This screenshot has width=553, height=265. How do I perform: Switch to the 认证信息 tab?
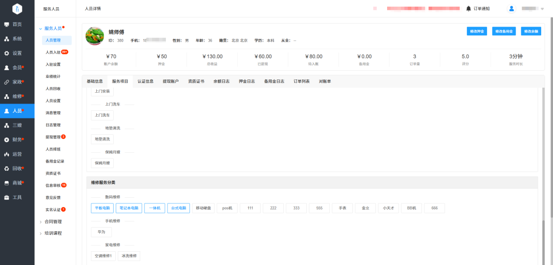(x=145, y=81)
